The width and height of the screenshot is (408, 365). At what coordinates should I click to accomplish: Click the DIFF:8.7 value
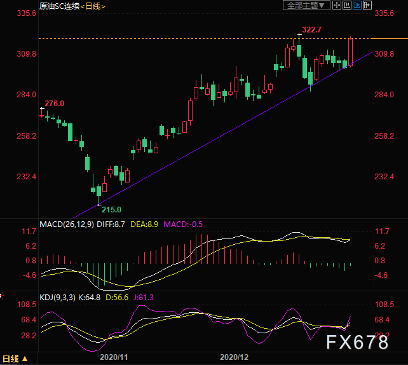point(111,224)
